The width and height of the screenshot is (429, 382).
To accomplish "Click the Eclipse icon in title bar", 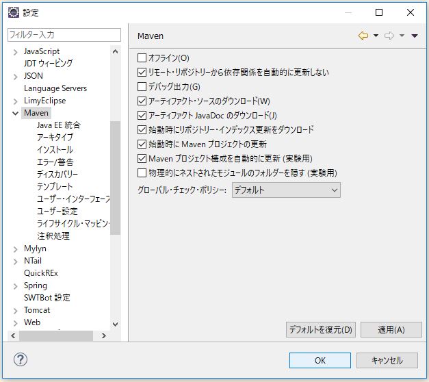I will pos(14,12).
